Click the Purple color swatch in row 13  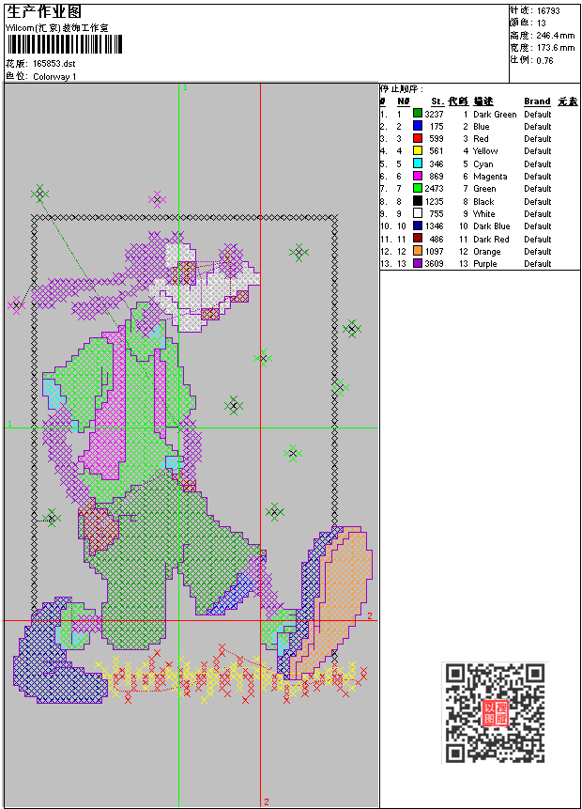coord(418,264)
